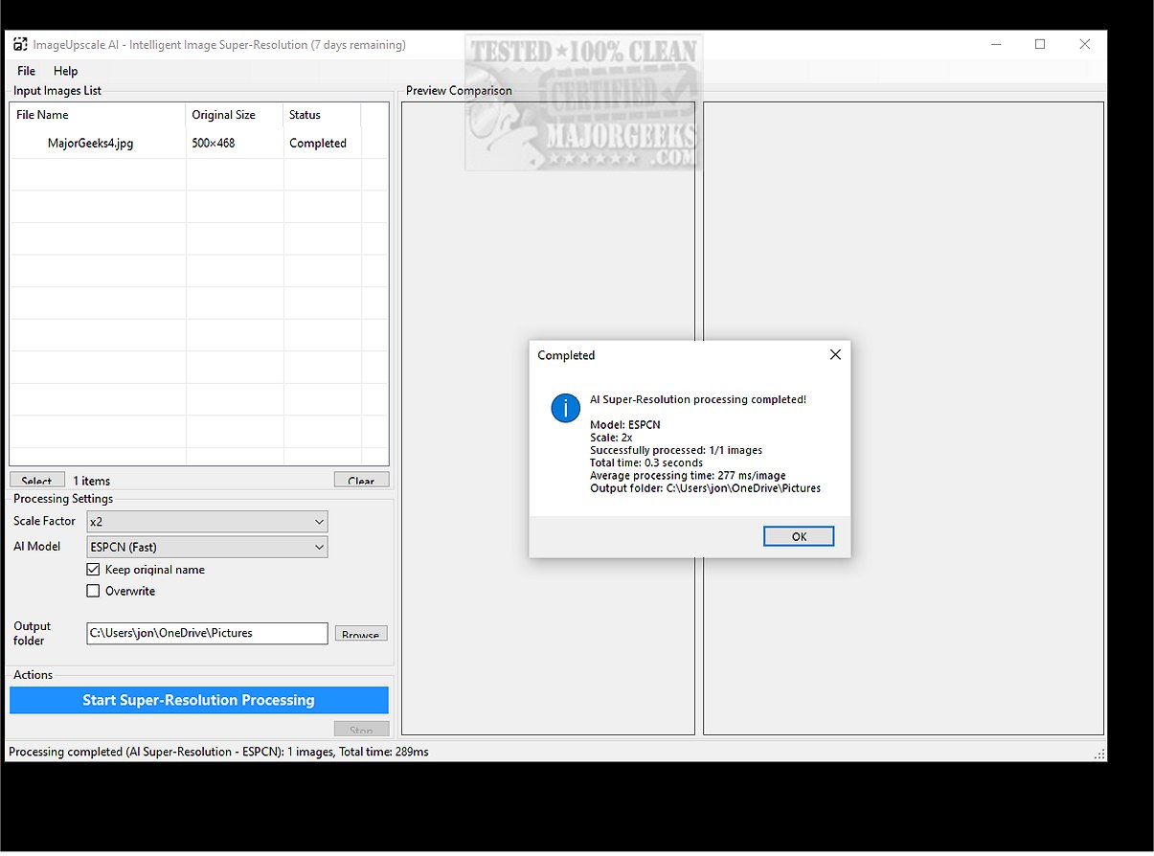Click the blue information icon in dialog
Image resolution: width=1154 pixels, height=856 pixels.
(566, 408)
